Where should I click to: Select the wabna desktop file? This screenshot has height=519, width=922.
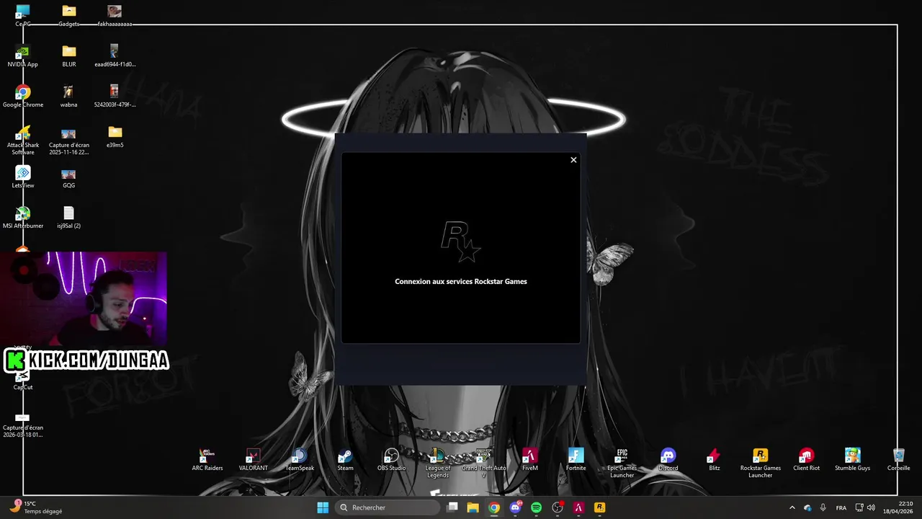(69, 97)
